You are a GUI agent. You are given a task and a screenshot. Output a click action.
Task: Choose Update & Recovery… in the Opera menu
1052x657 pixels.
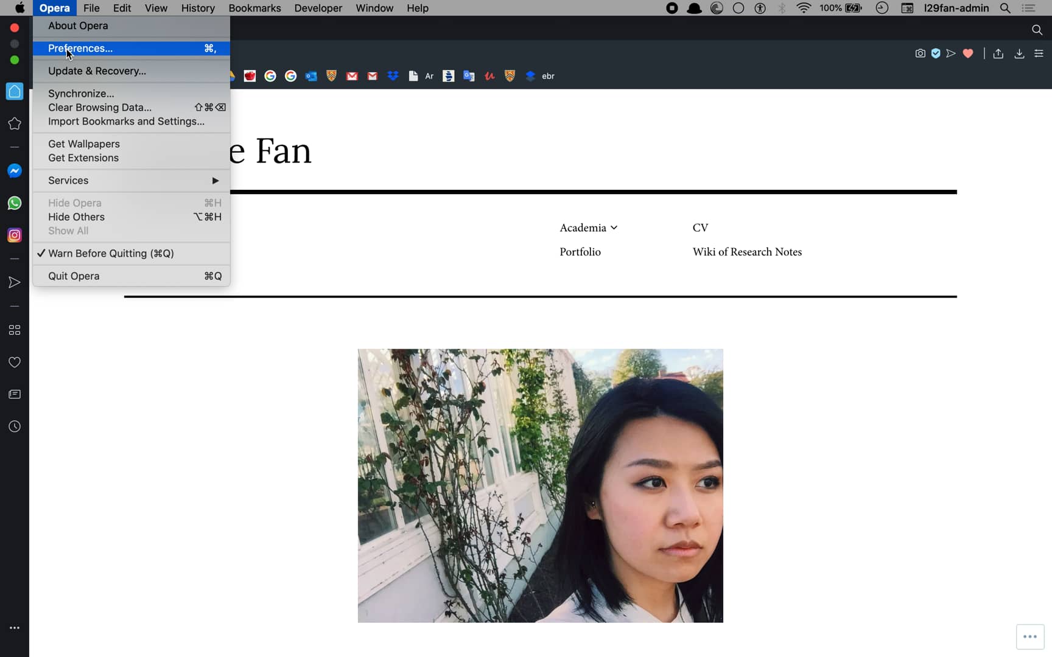click(x=131, y=71)
